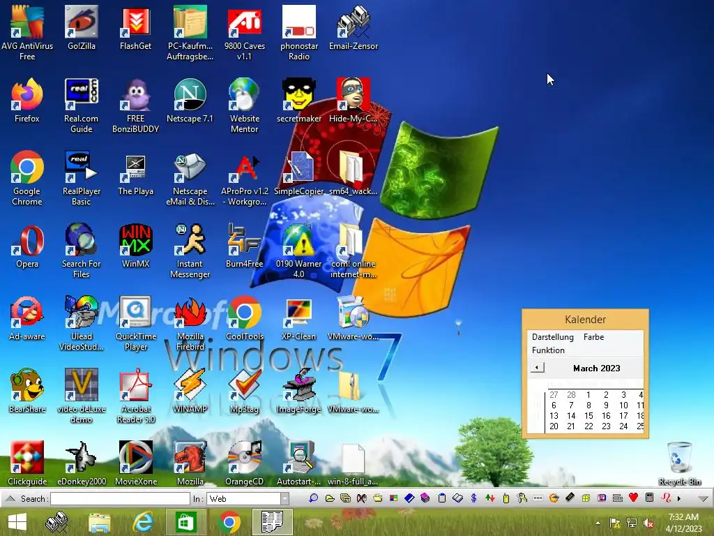Click the ImageForge anvil icon
Viewport: 714px width, 536px height.
point(298,391)
